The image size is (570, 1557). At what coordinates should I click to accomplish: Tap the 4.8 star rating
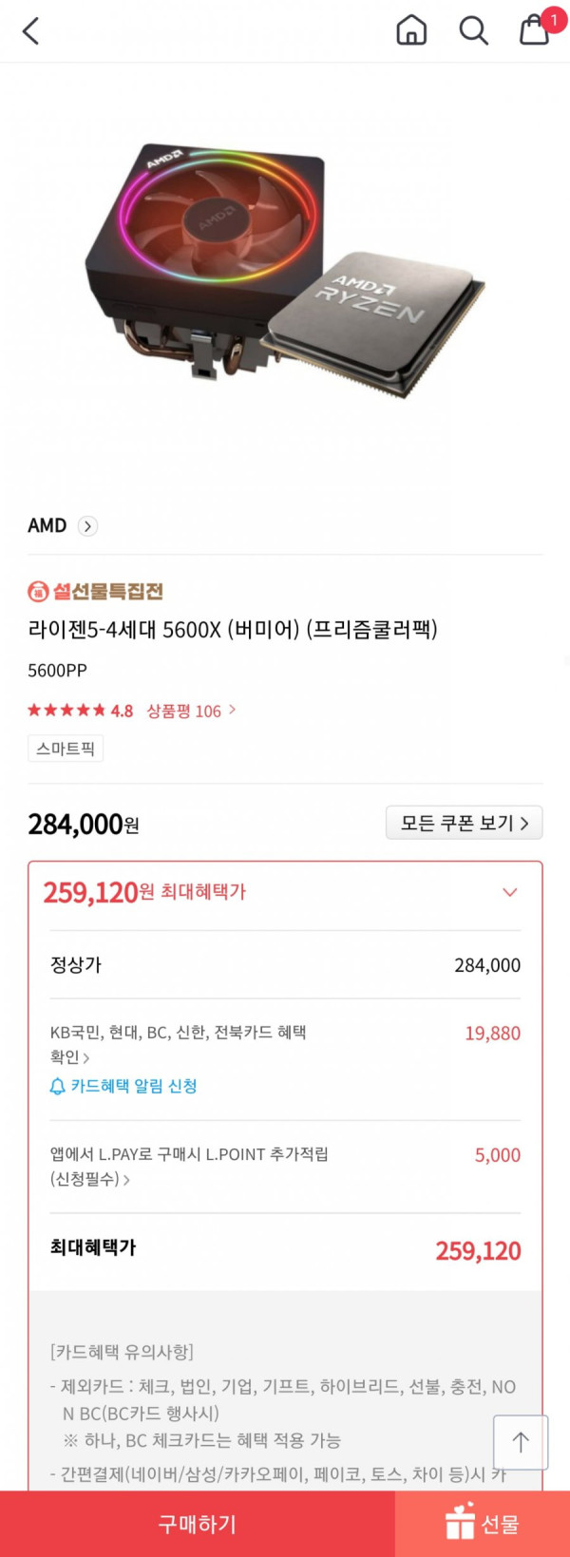80,711
